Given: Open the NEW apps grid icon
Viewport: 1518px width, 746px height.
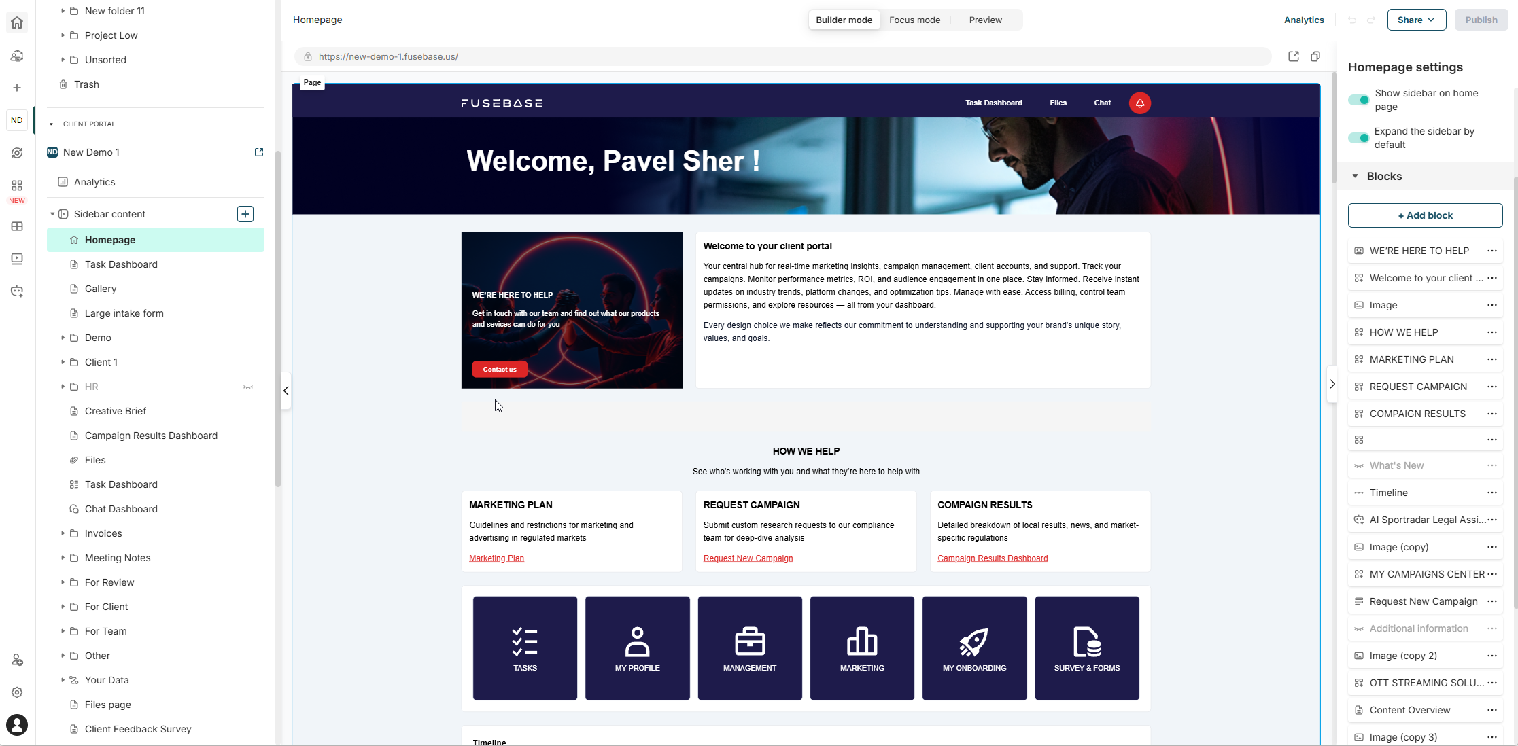Looking at the screenshot, I should coord(17,185).
